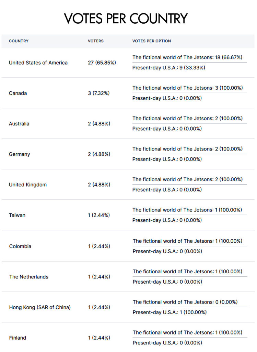Click the Colombia country name
The width and height of the screenshot is (257, 352).
20,246
